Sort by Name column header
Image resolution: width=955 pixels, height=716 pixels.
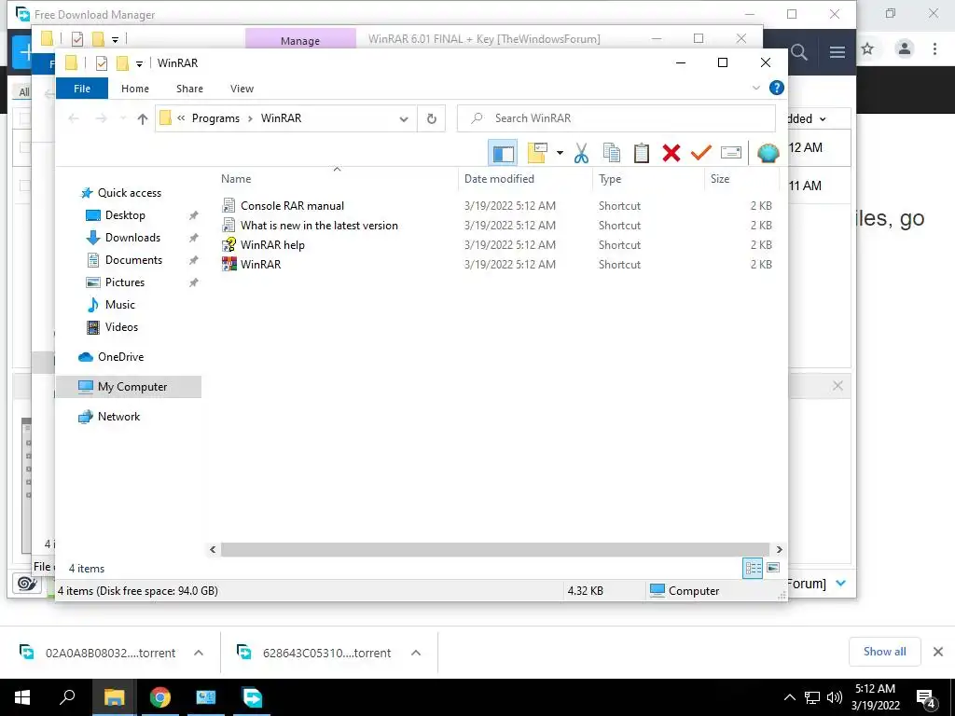[x=337, y=179]
